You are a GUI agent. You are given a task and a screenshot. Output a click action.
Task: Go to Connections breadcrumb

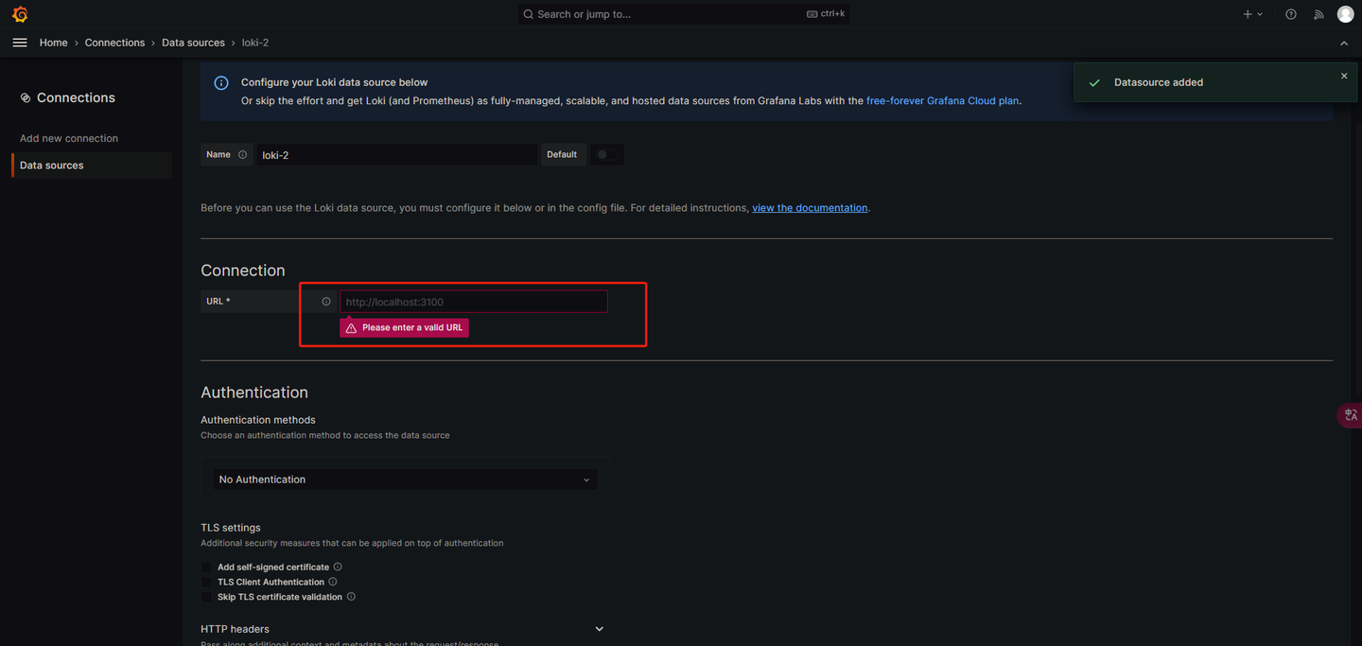pos(114,43)
